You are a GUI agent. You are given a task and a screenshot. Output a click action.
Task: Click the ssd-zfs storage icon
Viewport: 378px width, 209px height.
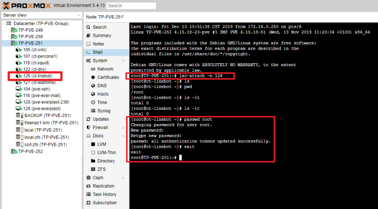tap(19, 144)
